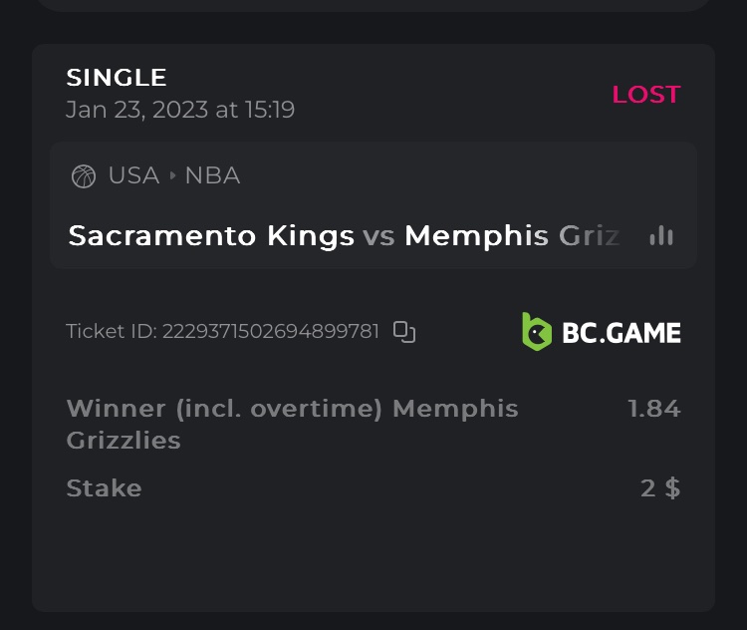Click the 'vs' text in match title
Image resolution: width=747 pixels, height=630 pixels.
(x=378, y=236)
